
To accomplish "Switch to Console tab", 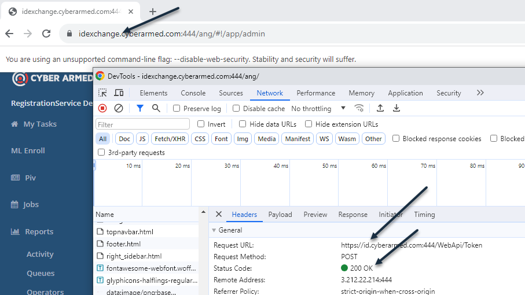I will (x=193, y=93).
